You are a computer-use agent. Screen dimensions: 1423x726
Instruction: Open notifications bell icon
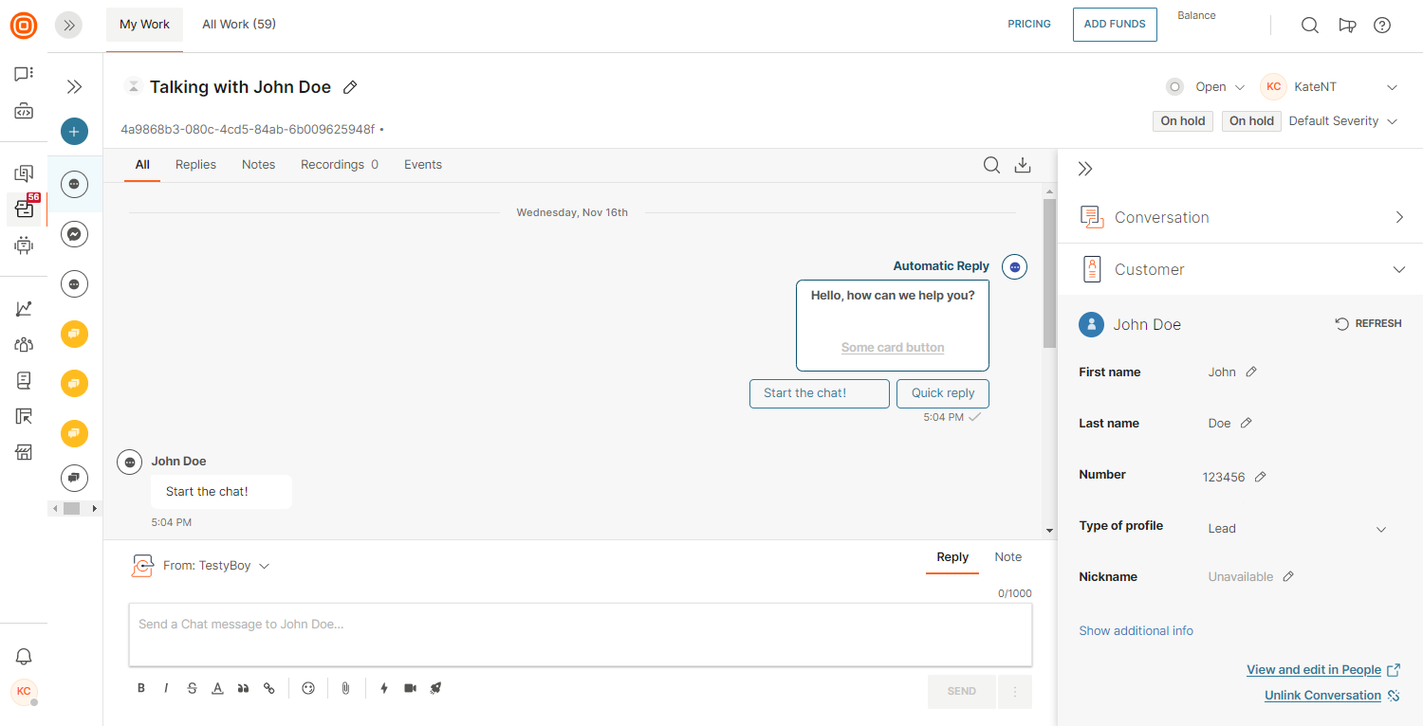pos(24,657)
